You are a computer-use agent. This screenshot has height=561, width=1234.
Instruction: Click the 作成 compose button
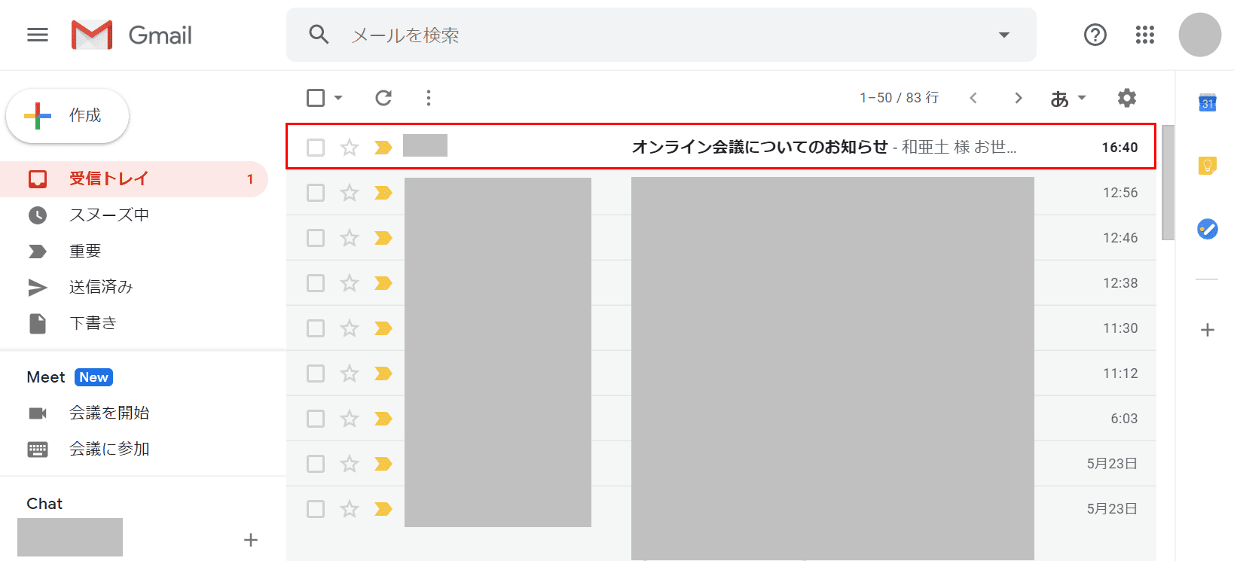tap(68, 115)
